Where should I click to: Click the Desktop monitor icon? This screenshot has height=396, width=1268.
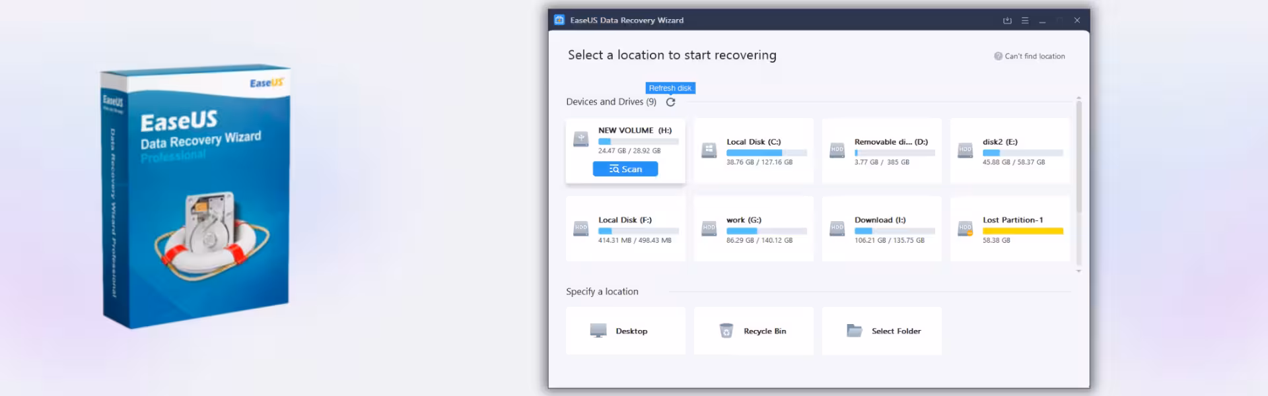click(598, 331)
